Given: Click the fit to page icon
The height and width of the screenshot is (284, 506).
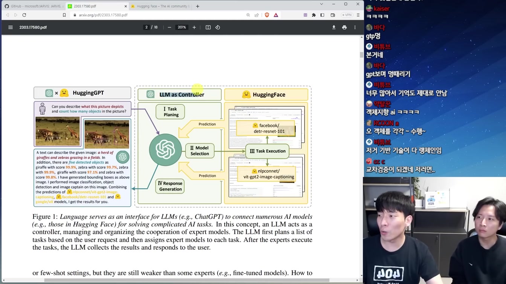Looking at the screenshot, I should (x=208, y=27).
